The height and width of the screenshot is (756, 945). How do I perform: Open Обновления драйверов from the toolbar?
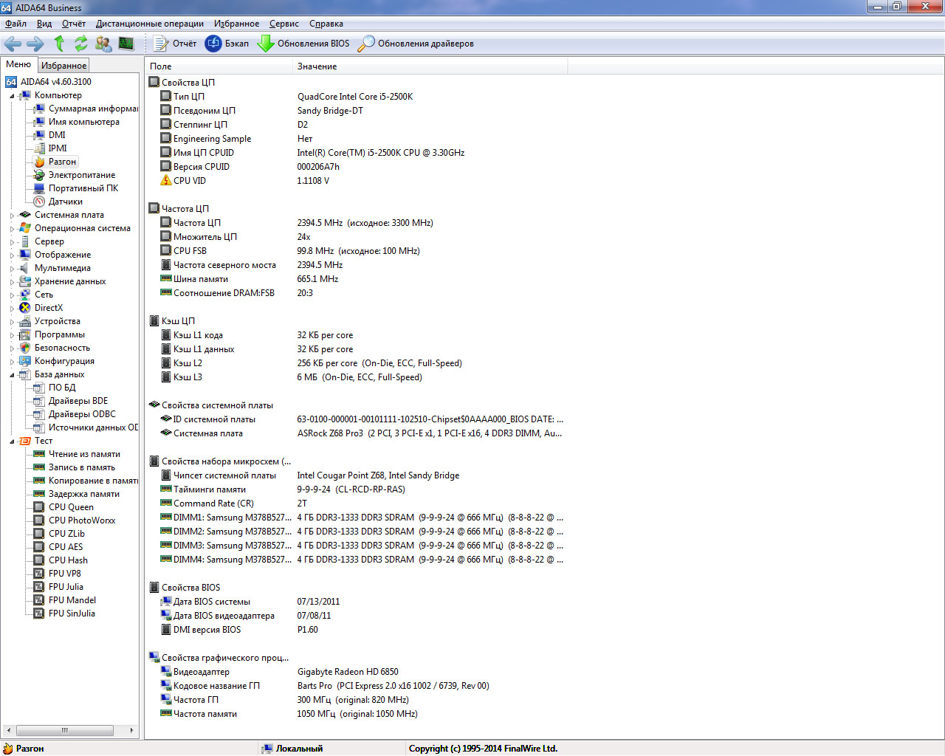pyautogui.click(x=416, y=44)
